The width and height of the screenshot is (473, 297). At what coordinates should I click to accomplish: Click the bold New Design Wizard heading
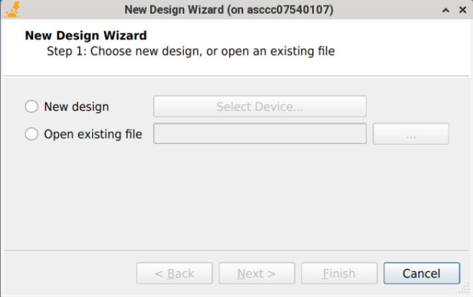click(x=85, y=36)
